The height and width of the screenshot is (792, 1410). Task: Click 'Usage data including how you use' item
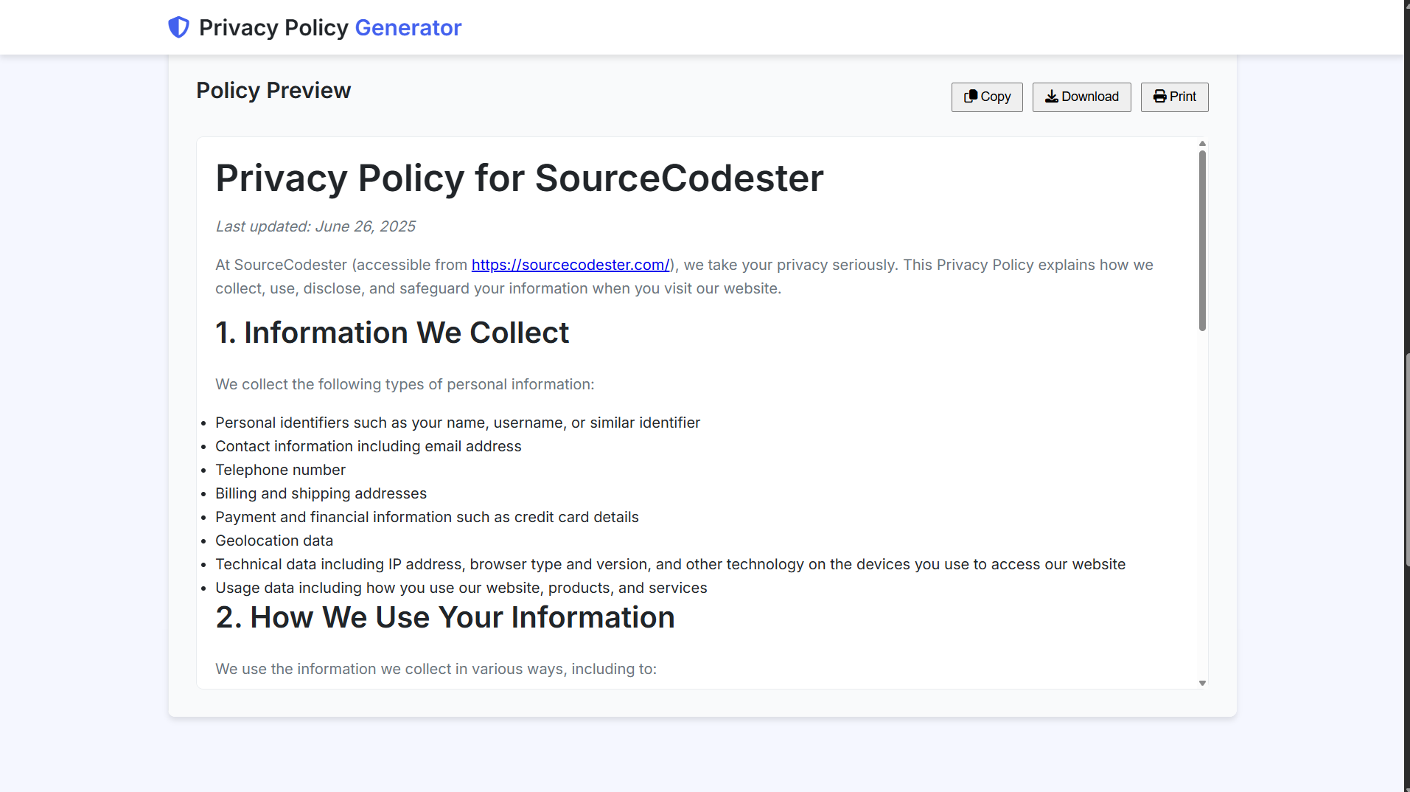pos(461,588)
